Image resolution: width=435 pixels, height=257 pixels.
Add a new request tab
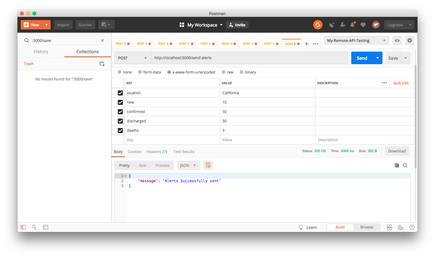(x=307, y=44)
